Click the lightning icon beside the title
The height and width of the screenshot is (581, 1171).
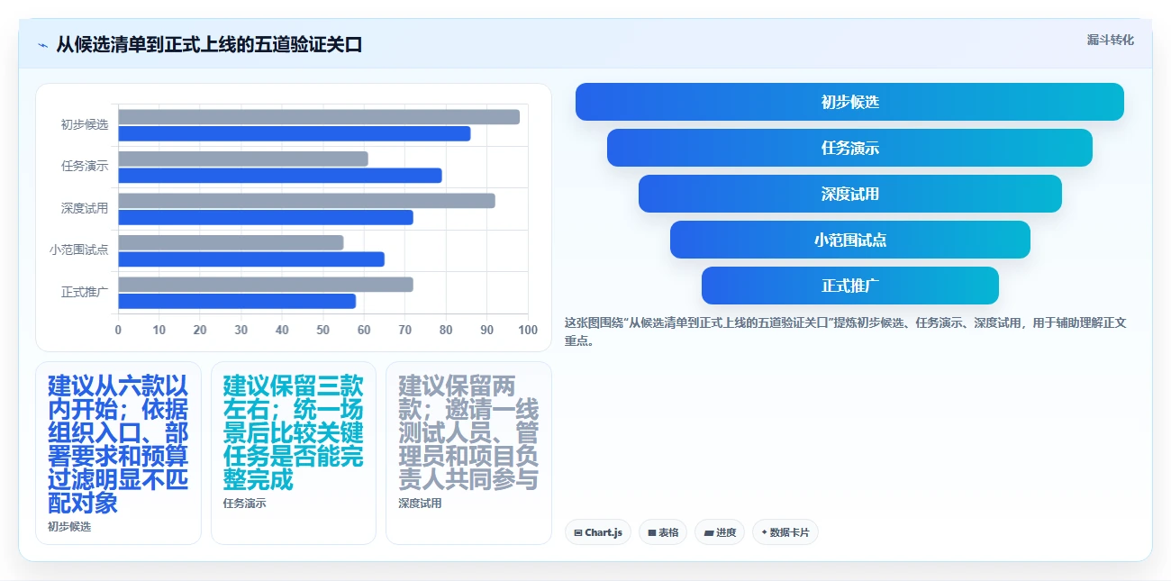click(x=43, y=45)
